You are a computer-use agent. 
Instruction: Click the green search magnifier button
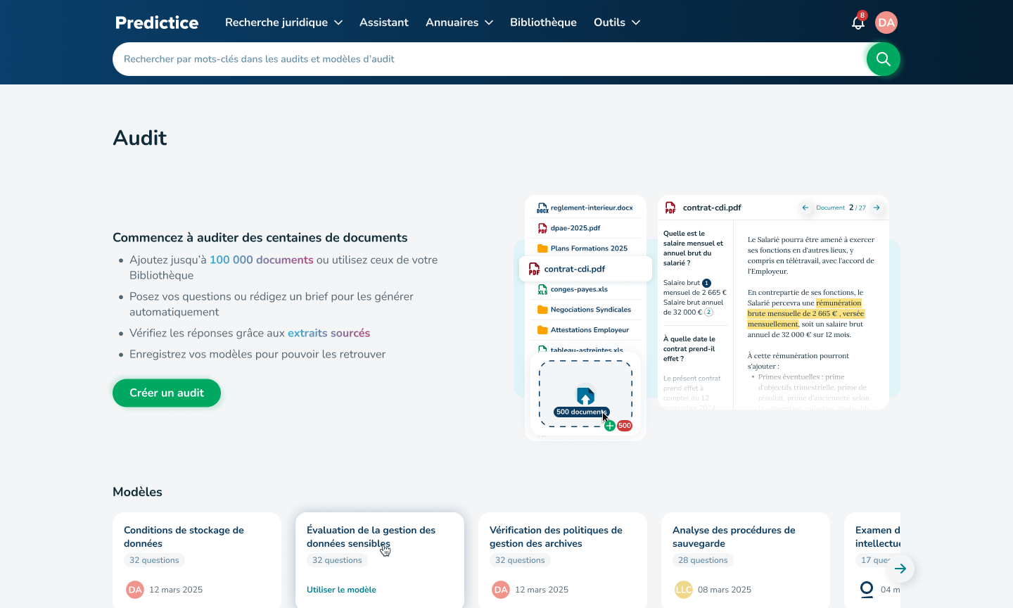(x=884, y=59)
